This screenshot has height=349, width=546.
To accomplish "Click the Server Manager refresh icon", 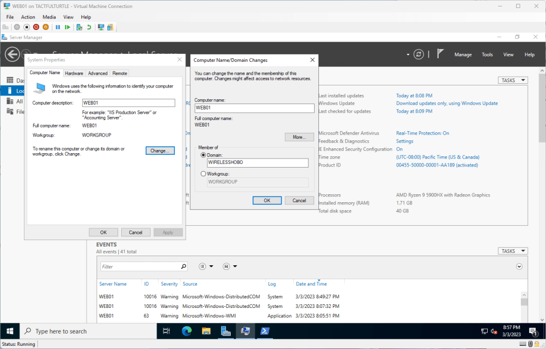I will click(419, 54).
